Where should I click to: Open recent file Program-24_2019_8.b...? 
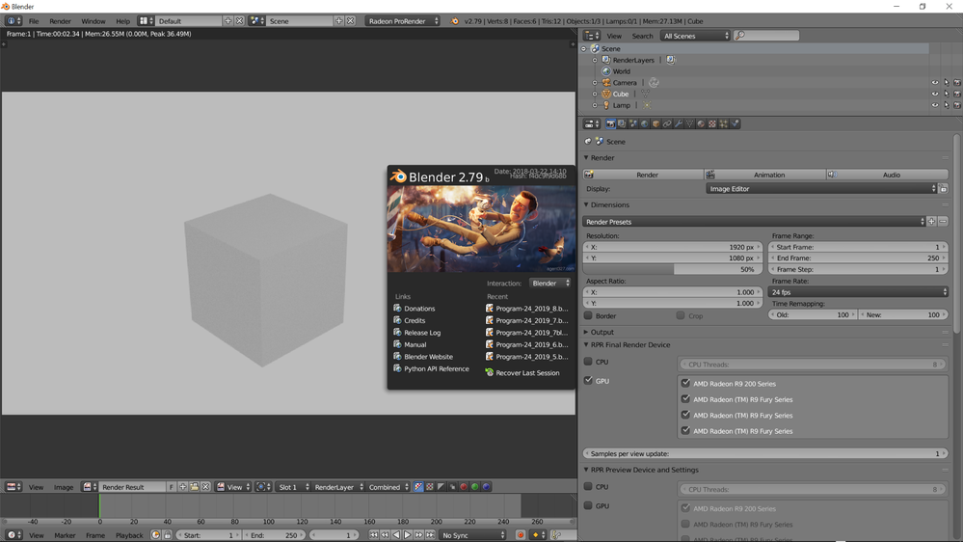(532, 309)
